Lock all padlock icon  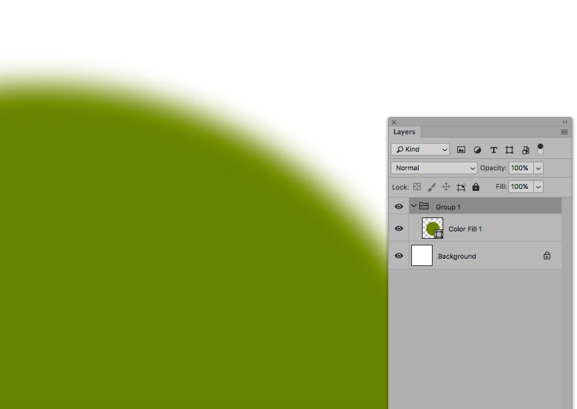476,187
